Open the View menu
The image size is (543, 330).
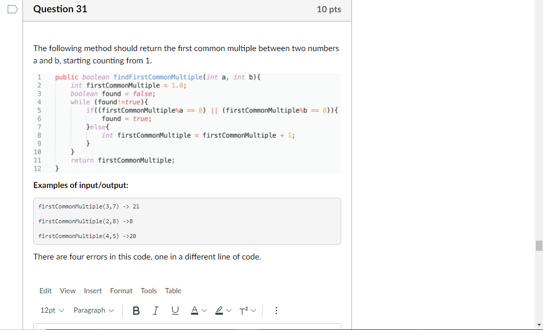[67, 291]
